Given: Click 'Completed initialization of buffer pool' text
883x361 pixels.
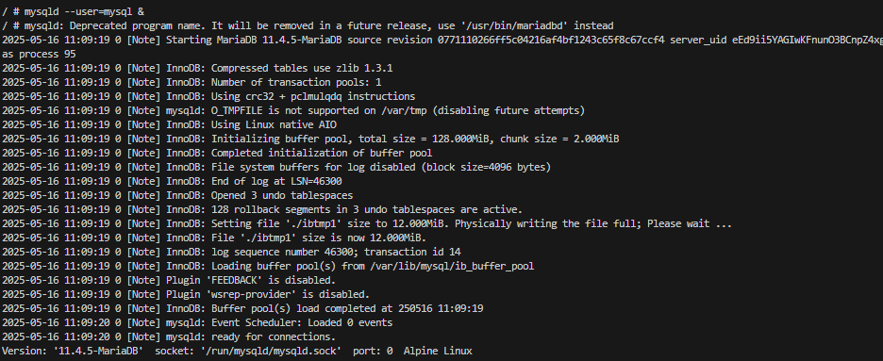Looking at the screenshot, I should click(x=322, y=153).
